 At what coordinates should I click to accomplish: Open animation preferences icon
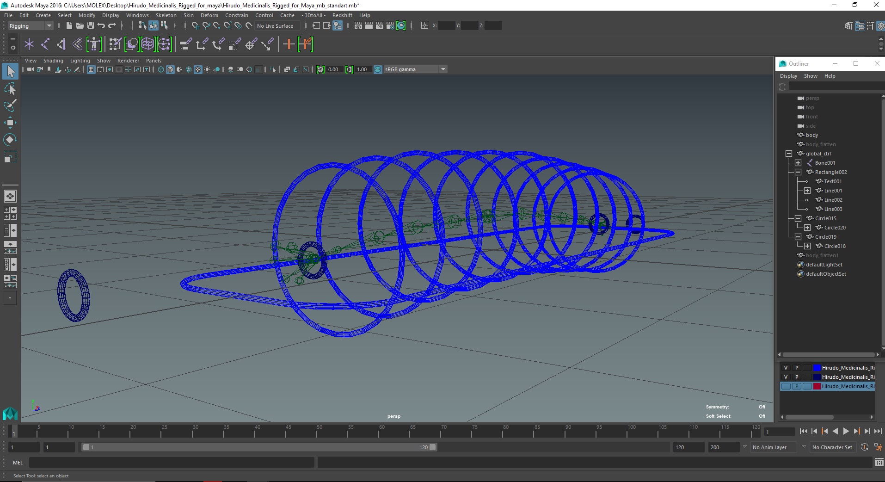(x=878, y=447)
